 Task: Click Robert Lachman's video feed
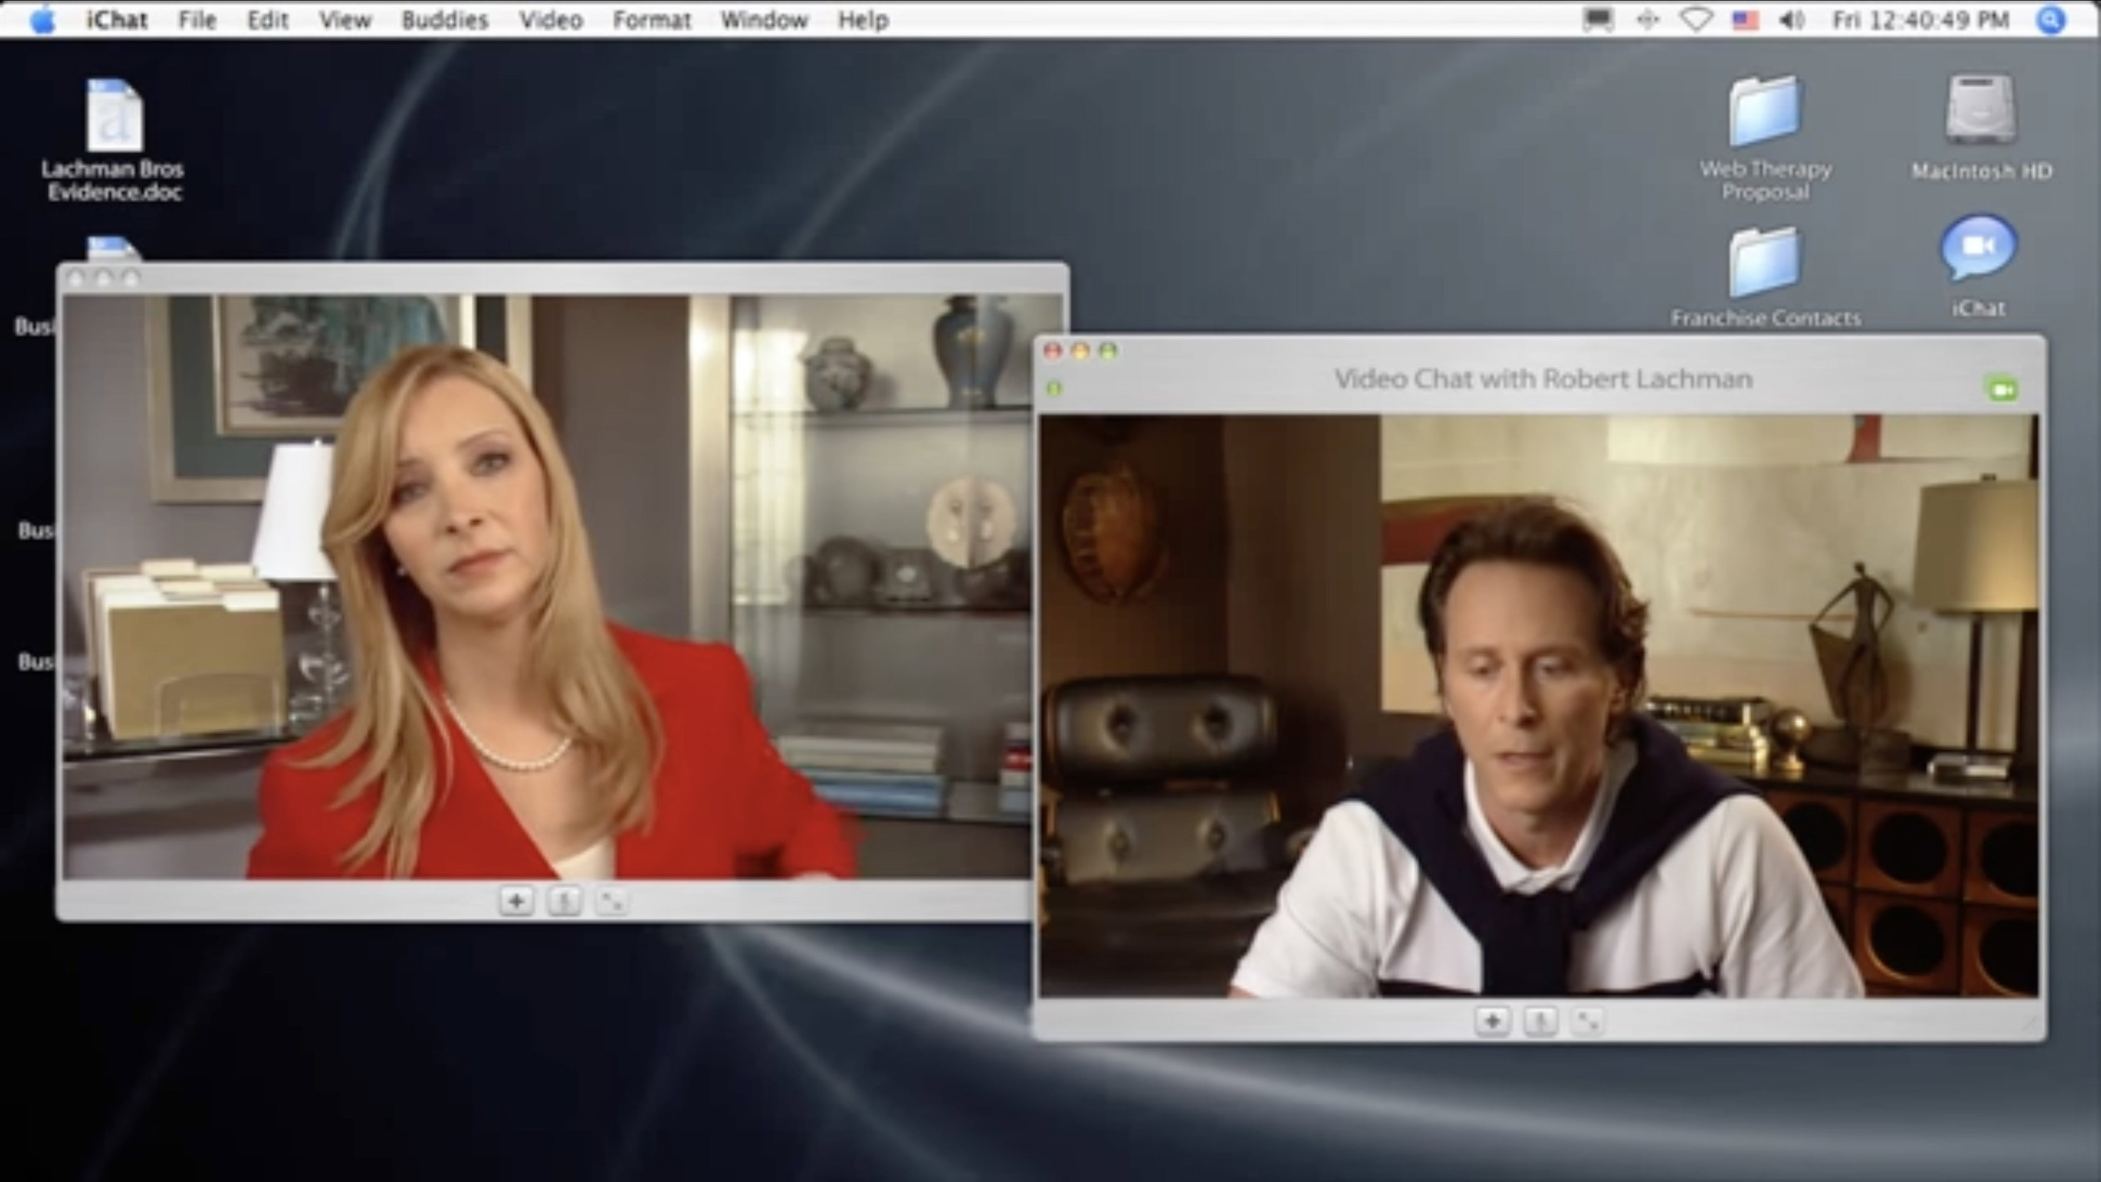[1538, 707]
